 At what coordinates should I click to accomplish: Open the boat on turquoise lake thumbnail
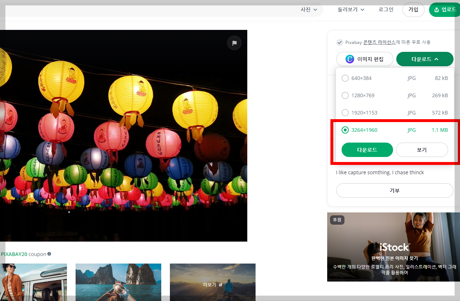pos(118,282)
